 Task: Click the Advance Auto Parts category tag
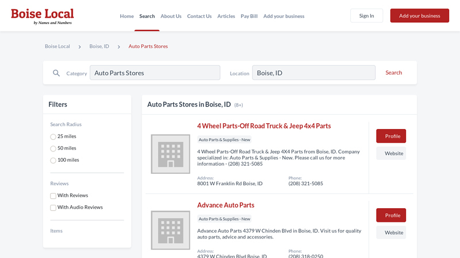point(224,219)
